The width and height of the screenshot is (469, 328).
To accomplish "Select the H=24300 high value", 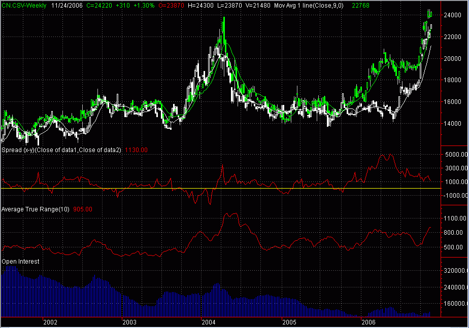I will pos(200,6).
